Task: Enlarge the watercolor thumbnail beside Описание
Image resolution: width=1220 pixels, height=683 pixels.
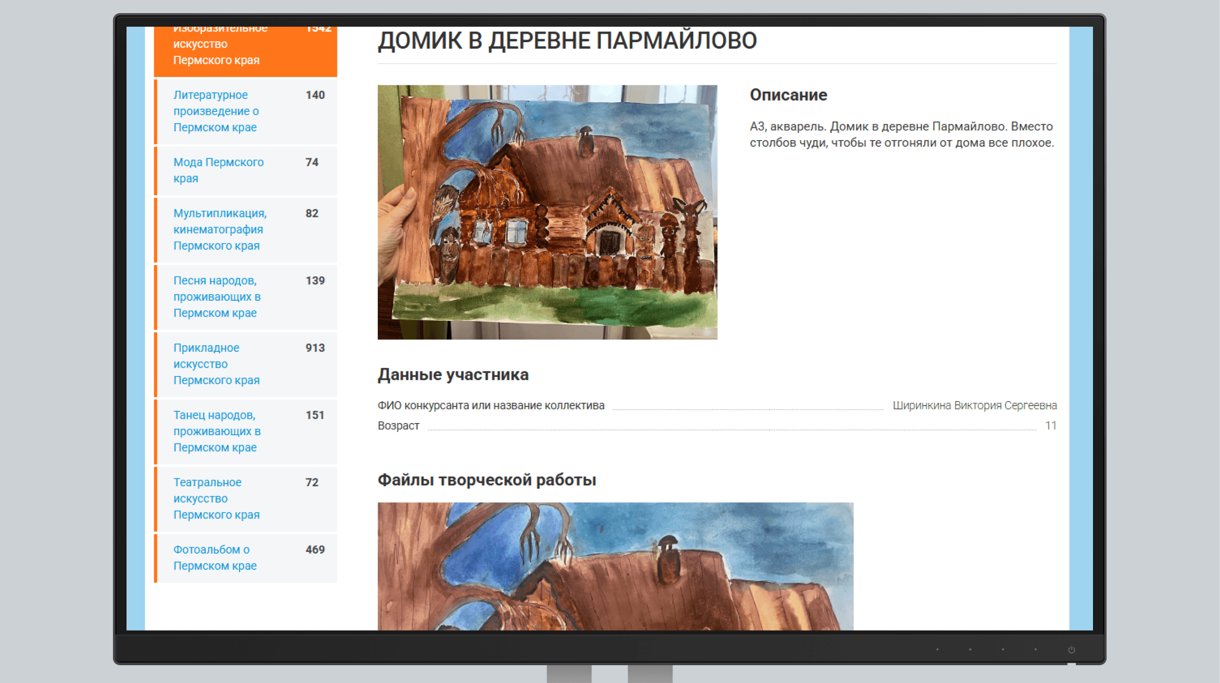Action: (x=547, y=212)
